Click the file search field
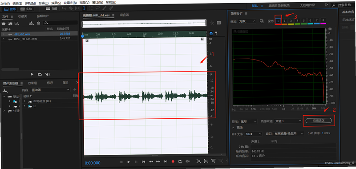356x169 pixels. click(60, 23)
